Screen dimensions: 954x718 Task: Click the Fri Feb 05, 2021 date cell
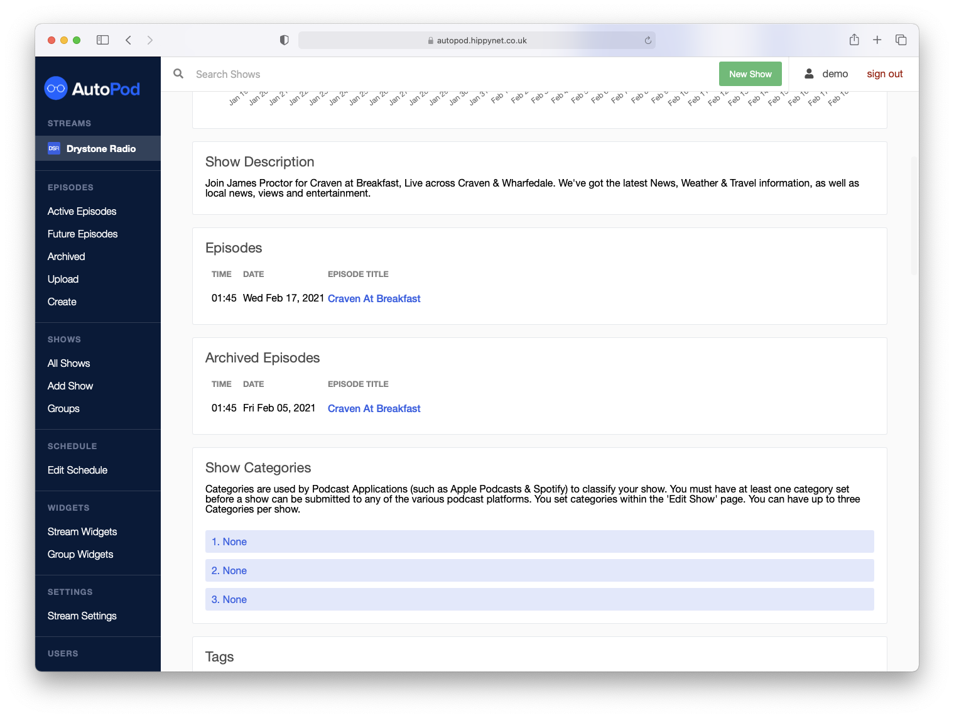click(x=279, y=408)
